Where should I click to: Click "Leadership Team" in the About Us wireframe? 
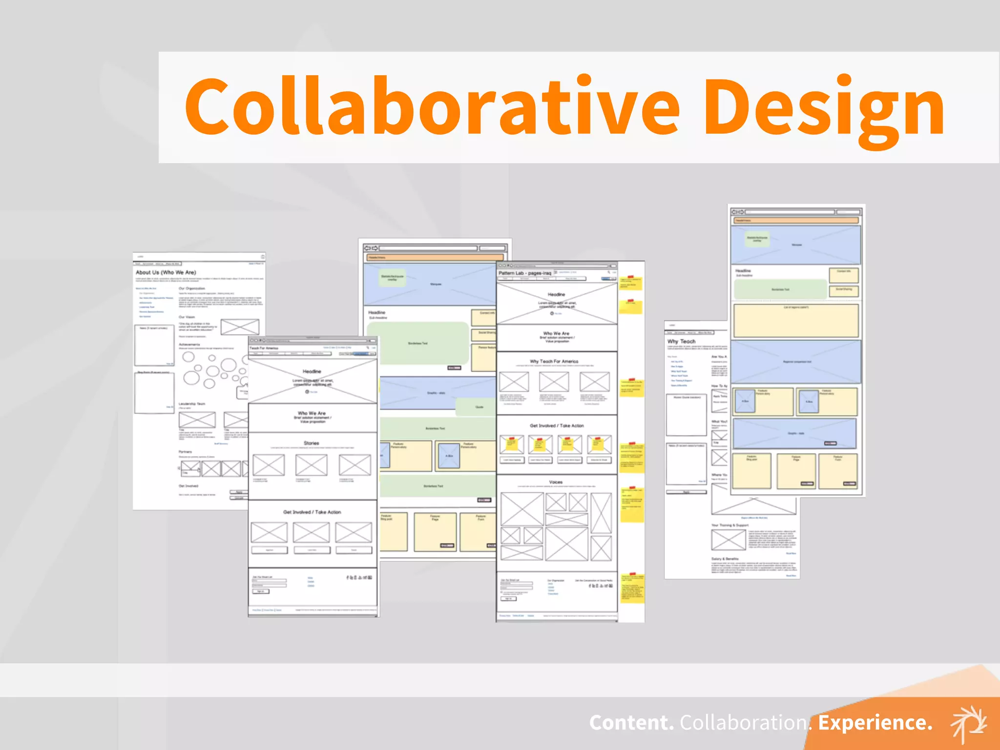point(192,404)
